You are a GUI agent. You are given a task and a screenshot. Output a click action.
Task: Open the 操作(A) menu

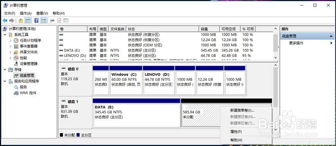pyautogui.click(x=26, y=13)
